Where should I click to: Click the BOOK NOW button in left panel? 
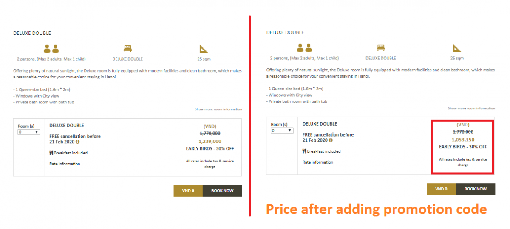pos(222,191)
